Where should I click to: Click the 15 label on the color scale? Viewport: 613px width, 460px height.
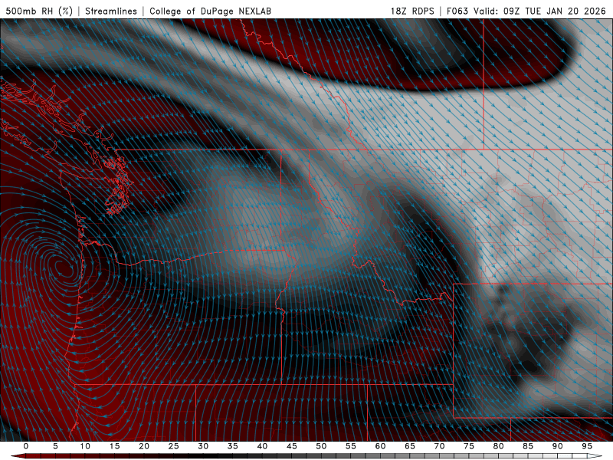tap(114, 446)
